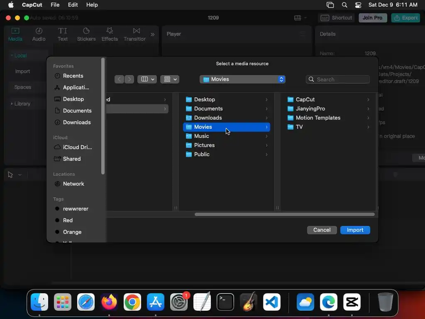This screenshot has width=425, height=319.
Task: Select the Desktop folder in the column list
Action: [227, 100]
